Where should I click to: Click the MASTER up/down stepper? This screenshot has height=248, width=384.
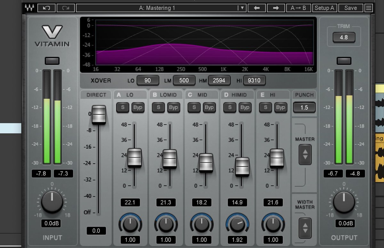pos(305,154)
